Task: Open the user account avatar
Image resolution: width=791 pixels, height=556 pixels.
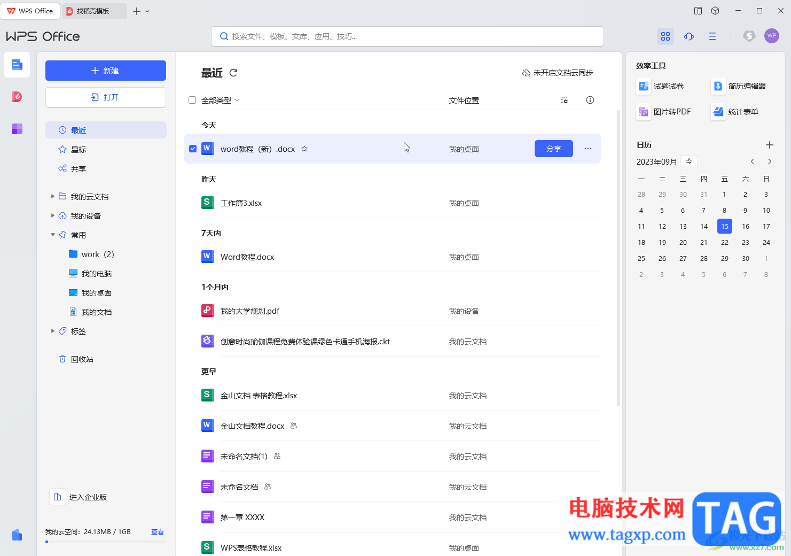Action: point(772,36)
